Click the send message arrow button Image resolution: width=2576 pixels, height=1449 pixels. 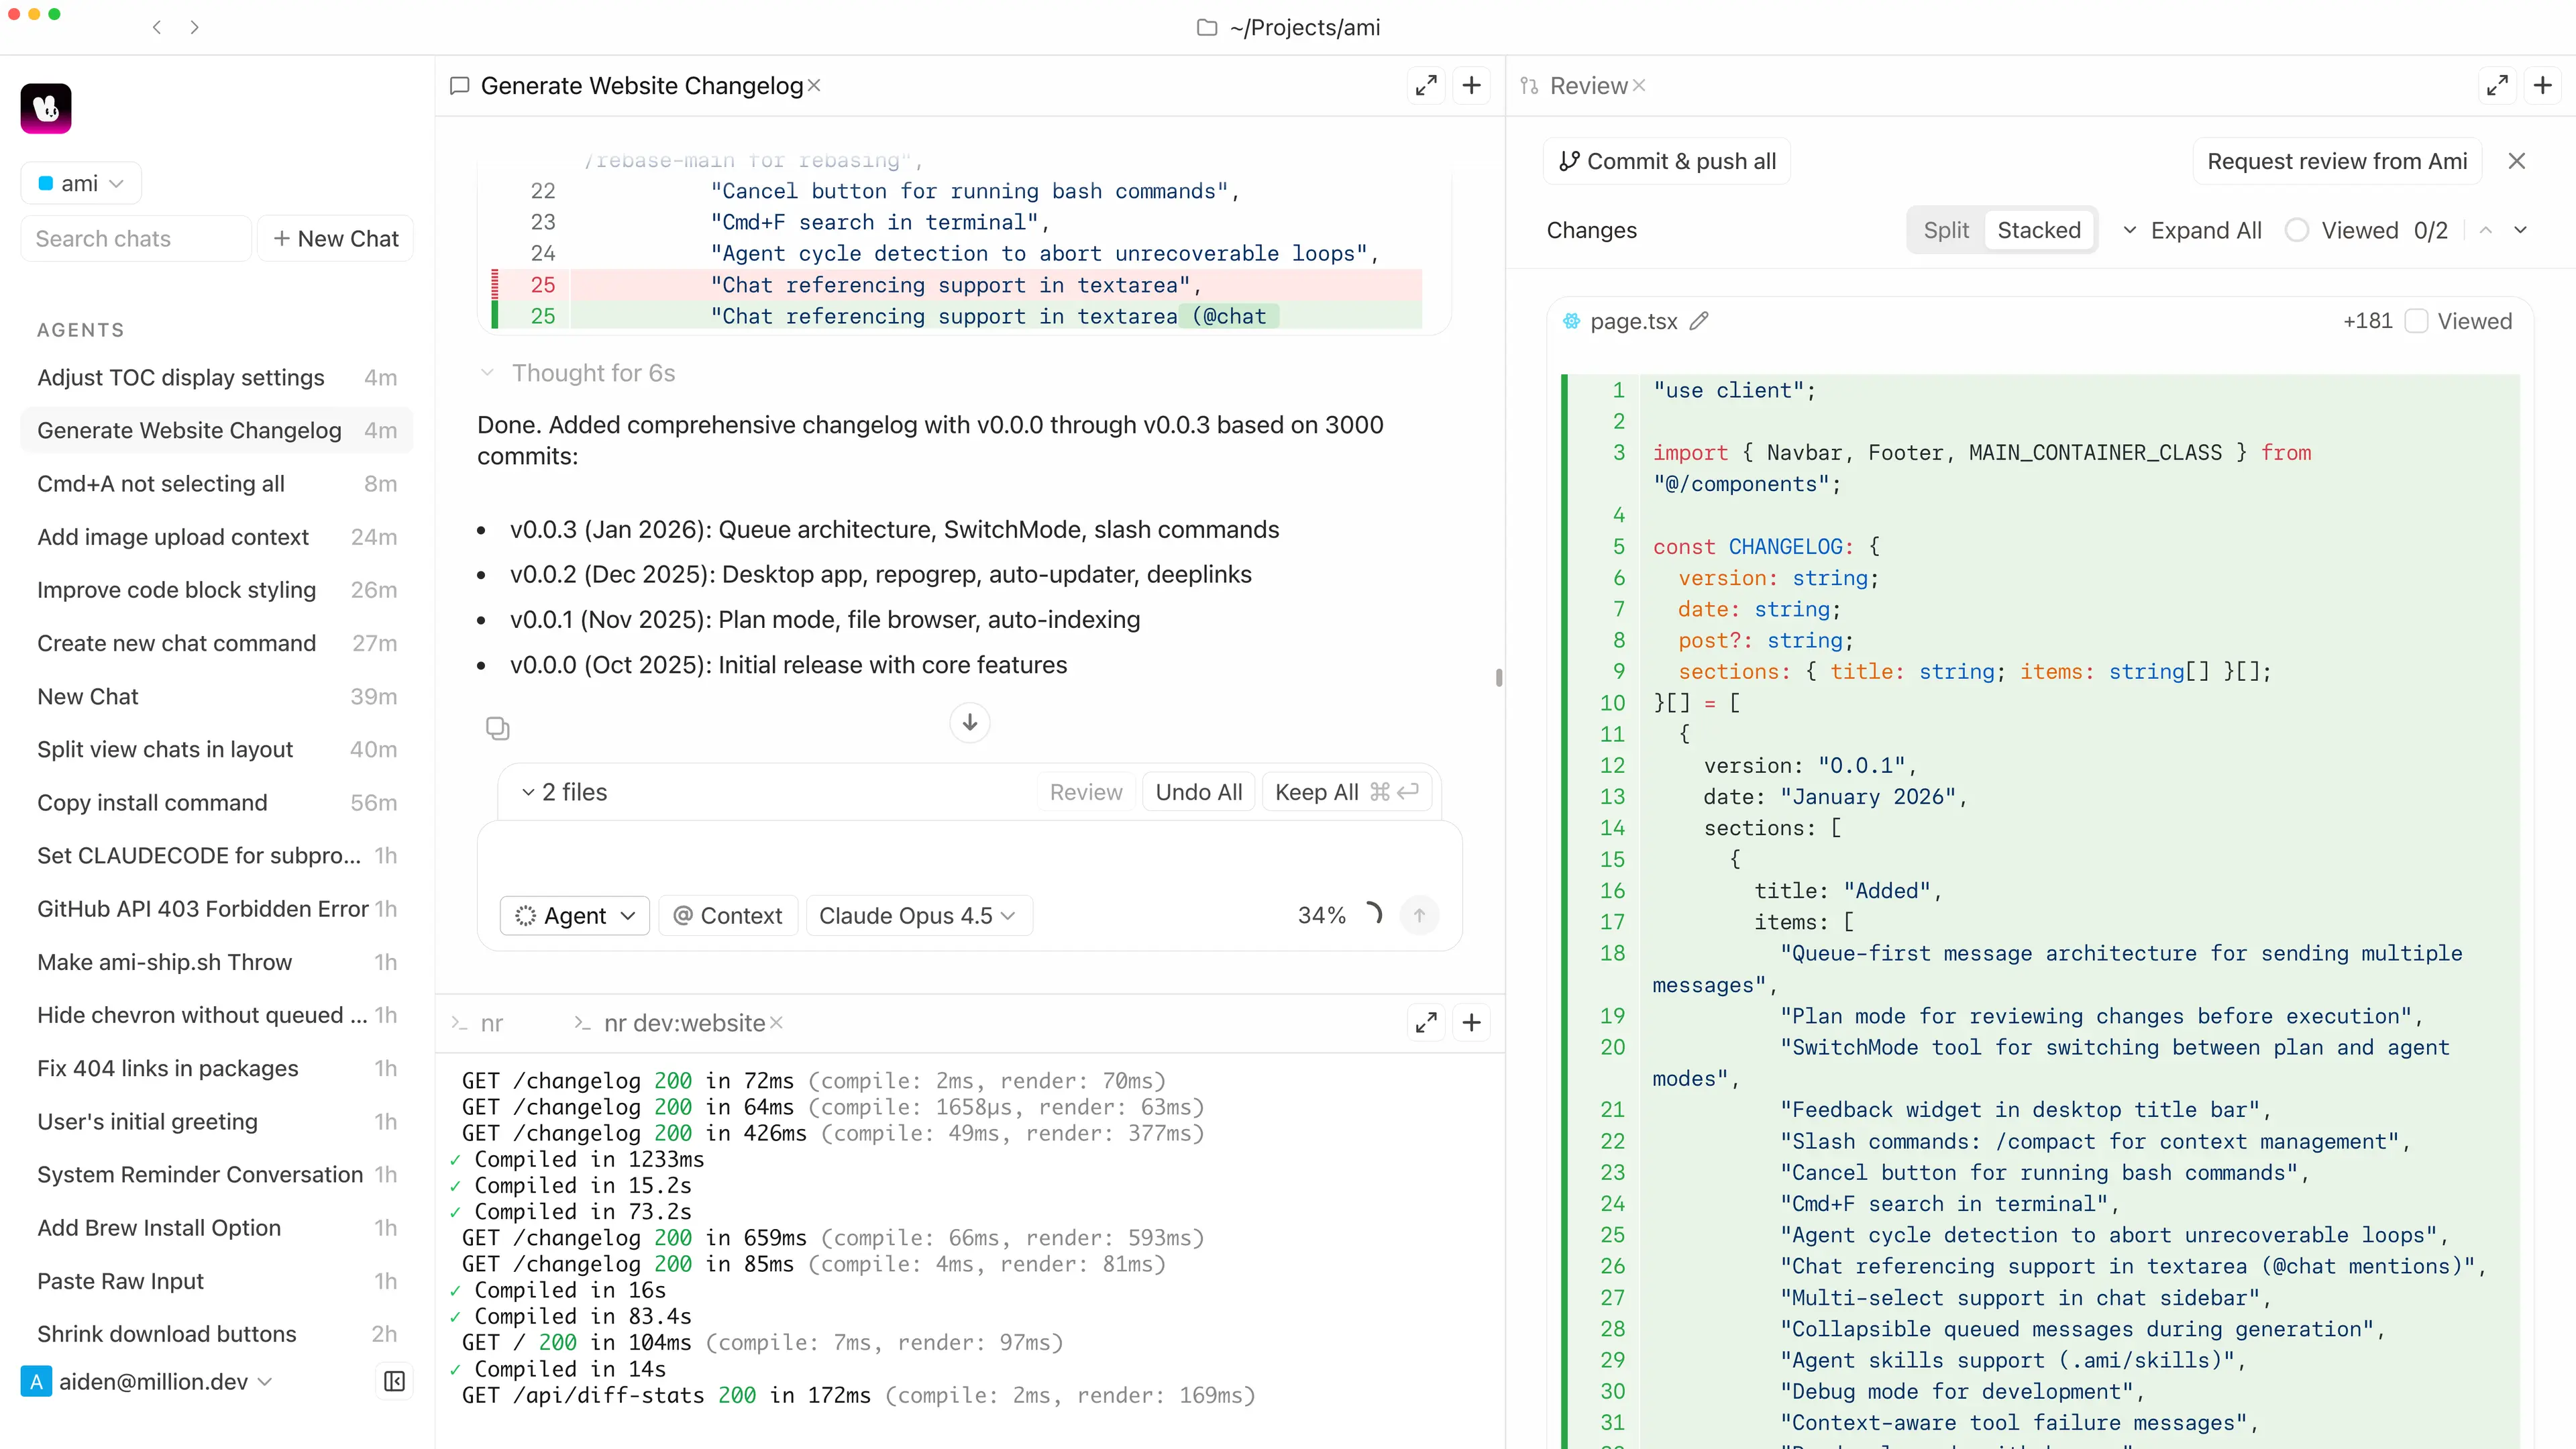pyautogui.click(x=1419, y=915)
